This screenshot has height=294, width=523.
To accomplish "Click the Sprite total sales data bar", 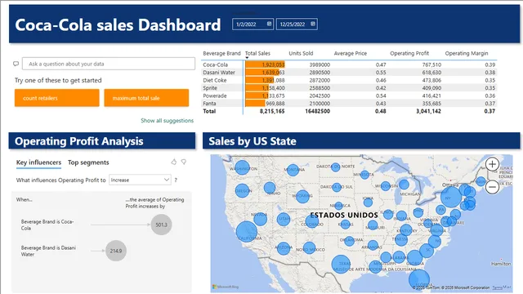I will pyautogui.click(x=257, y=88).
